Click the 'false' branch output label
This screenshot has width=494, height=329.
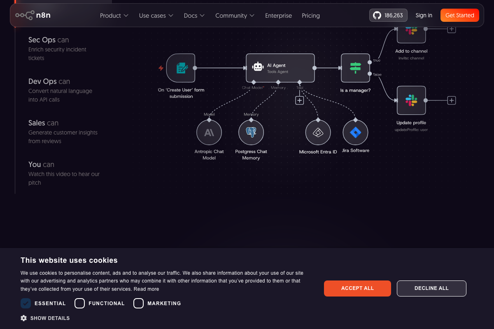[377, 74]
